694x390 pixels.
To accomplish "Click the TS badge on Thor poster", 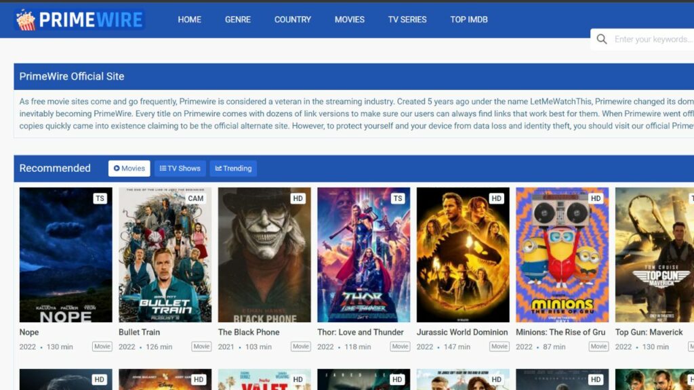I will click(x=397, y=198).
